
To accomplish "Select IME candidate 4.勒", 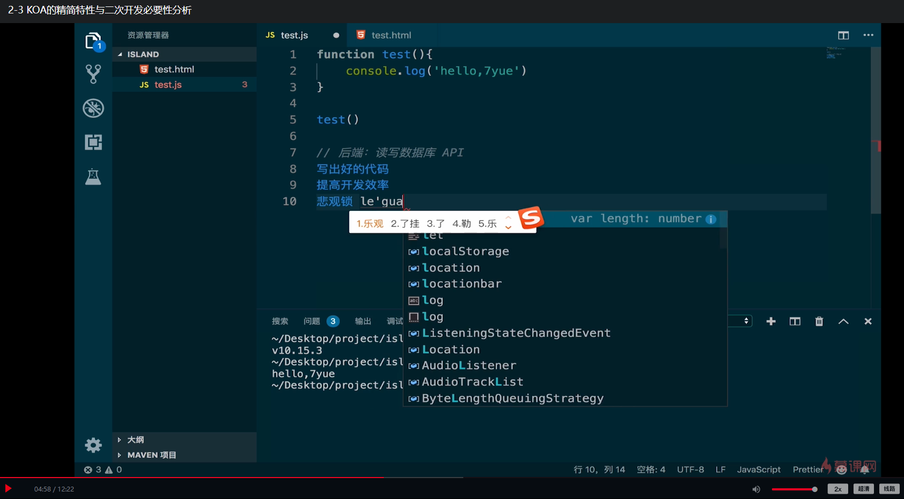I will point(461,223).
